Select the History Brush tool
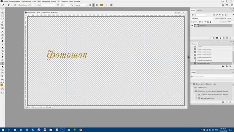The height and width of the screenshot is (132, 234). [3, 44]
